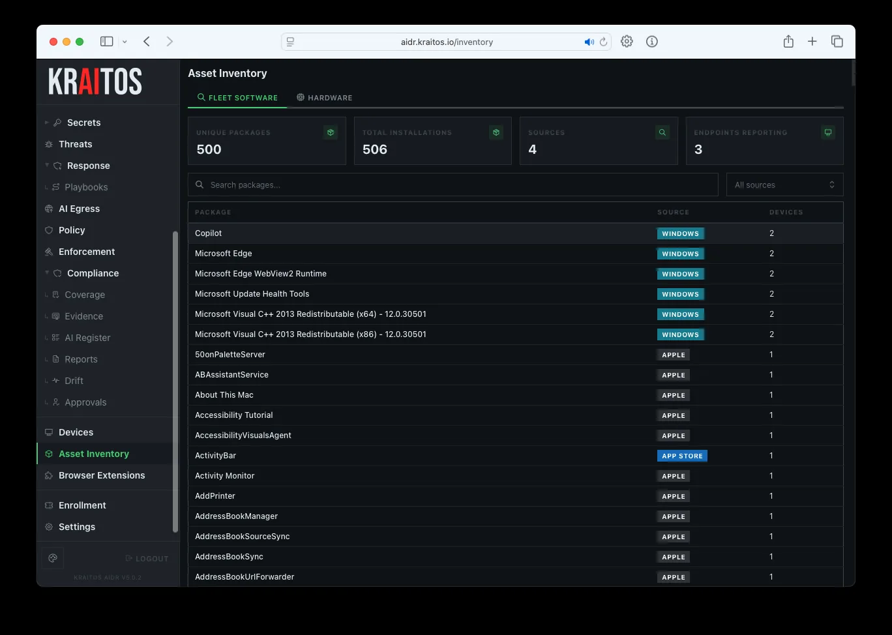Click the Unique Packages card icon

[x=331, y=132]
